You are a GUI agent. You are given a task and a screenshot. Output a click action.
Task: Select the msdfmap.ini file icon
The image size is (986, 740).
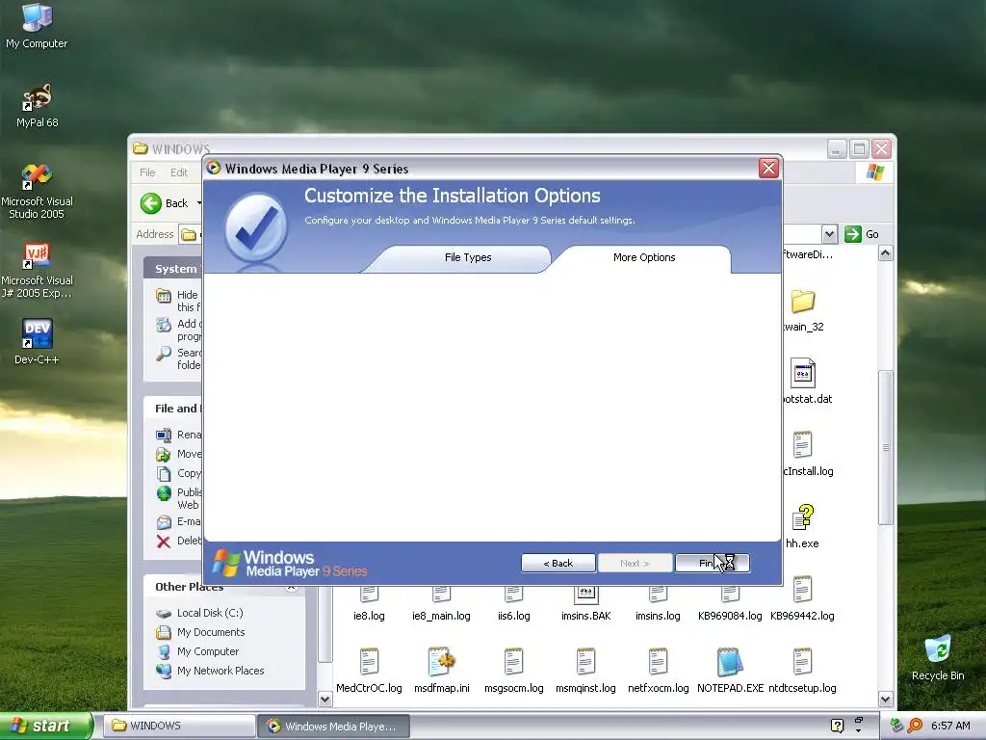tap(441, 662)
